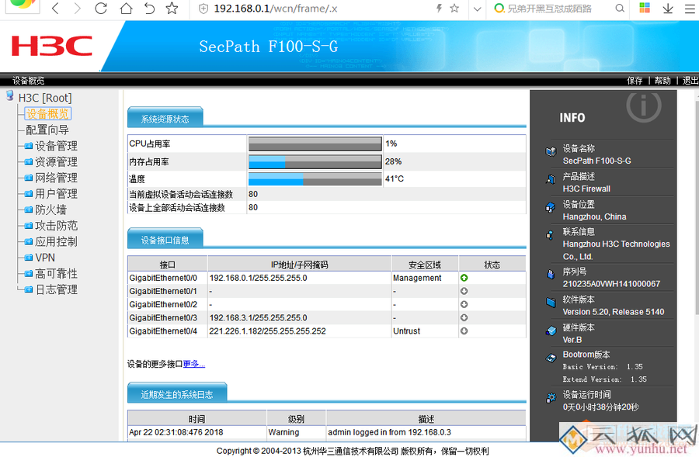Viewport: 699px width, 457px height.
Task: Collapse the H3C [Root] tree node
Action: coord(9,96)
